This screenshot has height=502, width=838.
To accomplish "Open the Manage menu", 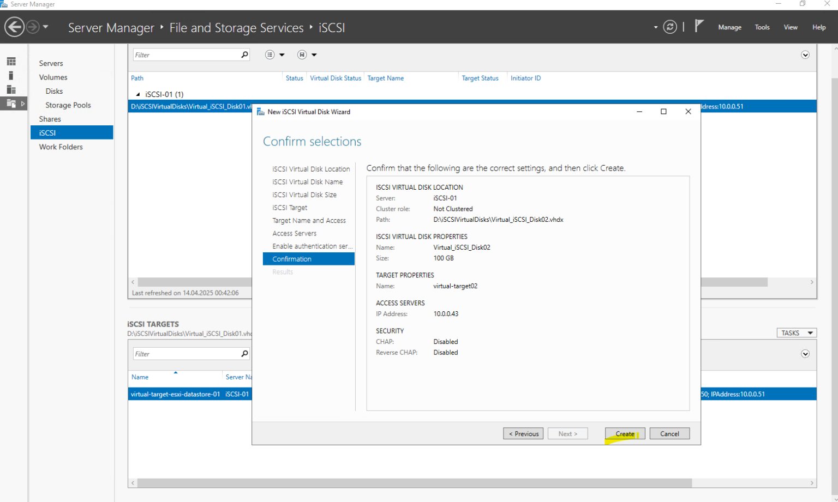I will [729, 27].
